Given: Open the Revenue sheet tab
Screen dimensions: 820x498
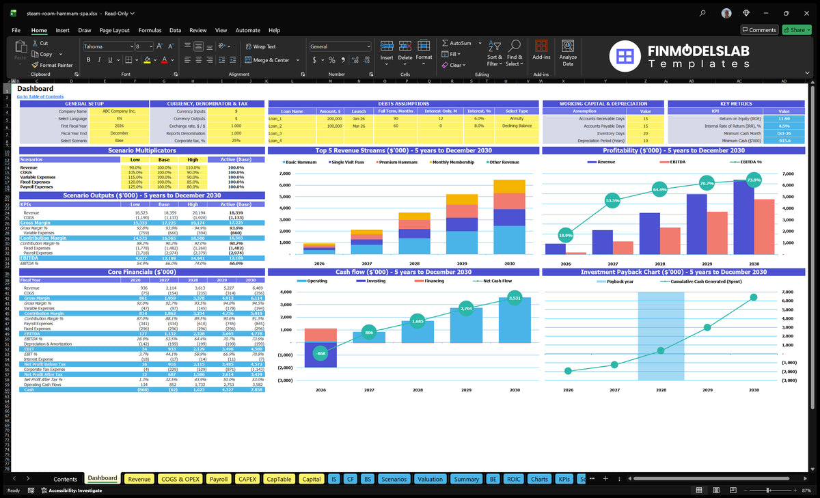Looking at the screenshot, I should [x=139, y=479].
